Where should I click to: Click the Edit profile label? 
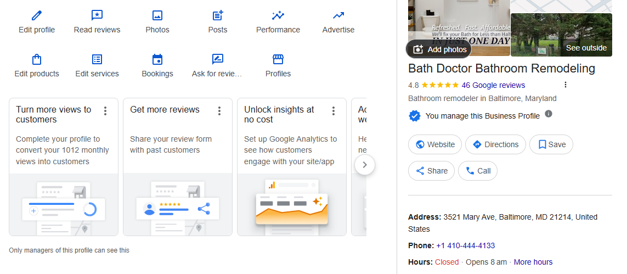point(37,30)
